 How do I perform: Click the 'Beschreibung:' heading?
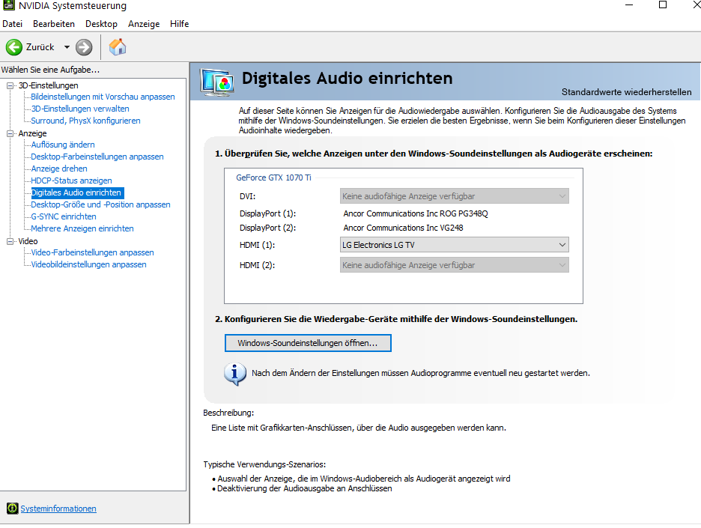pyautogui.click(x=228, y=413)
